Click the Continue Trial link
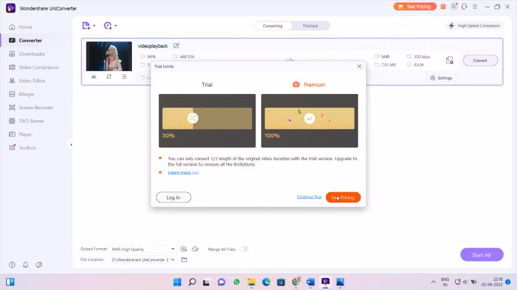Screen dimensions: 517x290 click(309, 197)
